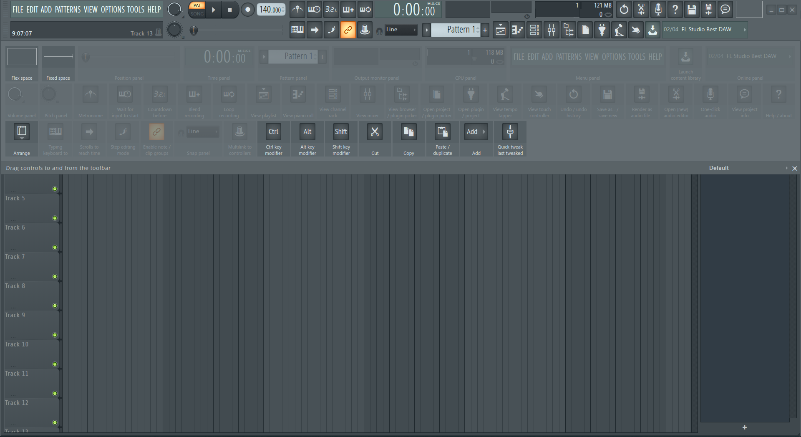This screenshot has height=437, width=801.
Task: Select the Ctrl key modifier button
Action: tap(273, 132)
